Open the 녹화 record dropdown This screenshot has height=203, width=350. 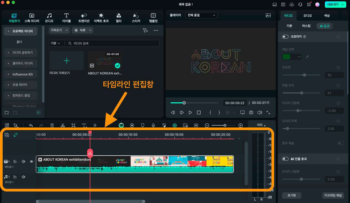tap(83, 30)
